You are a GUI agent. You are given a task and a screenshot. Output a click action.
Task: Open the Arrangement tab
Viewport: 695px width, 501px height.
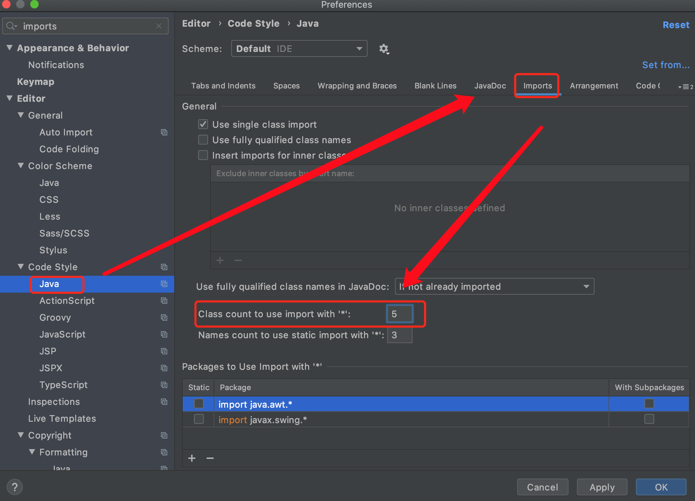594,86
